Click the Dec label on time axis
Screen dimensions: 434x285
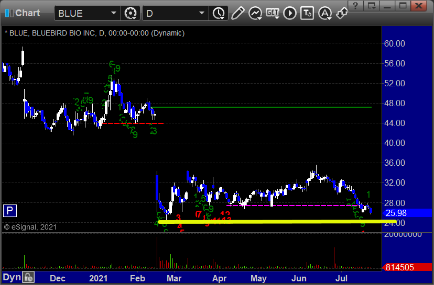pyautogui.click(x=58, y=278)
